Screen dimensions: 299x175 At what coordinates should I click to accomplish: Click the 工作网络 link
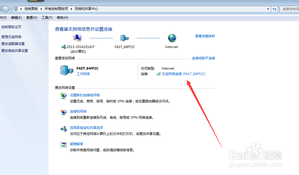tap(83, 74)
